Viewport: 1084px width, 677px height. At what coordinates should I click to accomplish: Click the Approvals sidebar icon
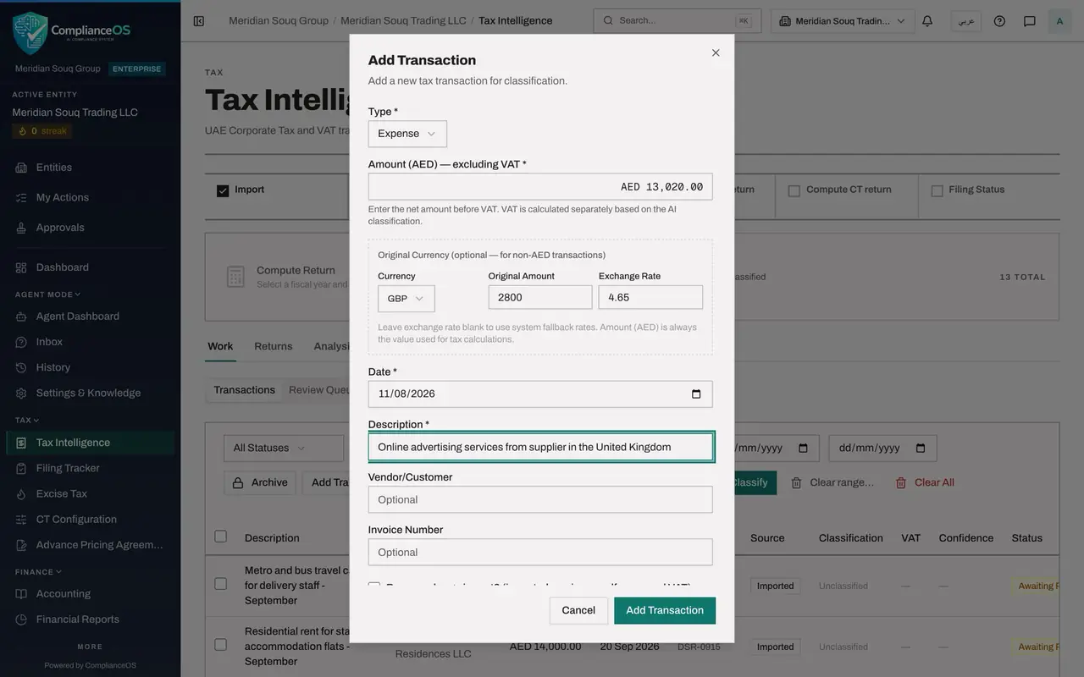pos(21,228)
